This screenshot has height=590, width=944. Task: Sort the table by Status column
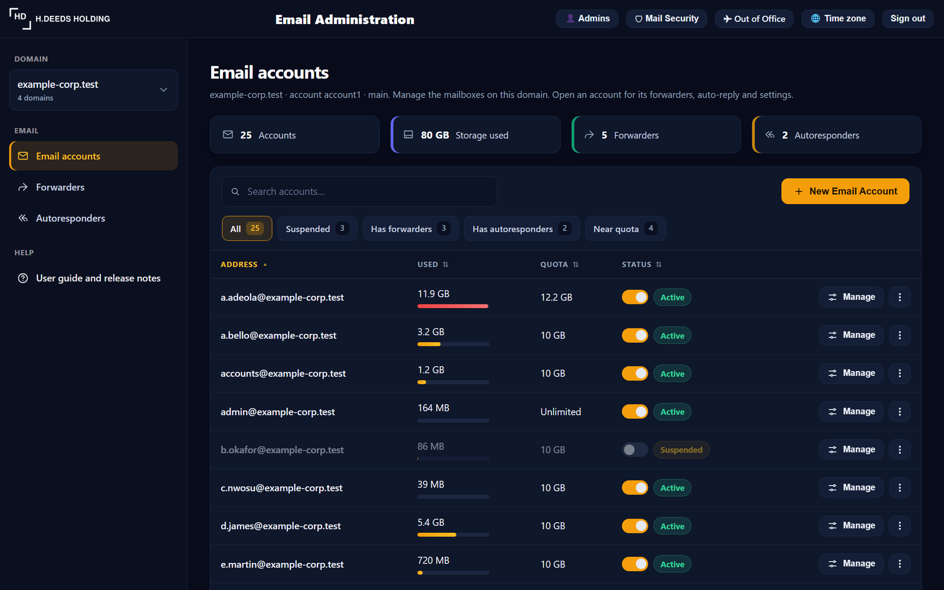641,264
